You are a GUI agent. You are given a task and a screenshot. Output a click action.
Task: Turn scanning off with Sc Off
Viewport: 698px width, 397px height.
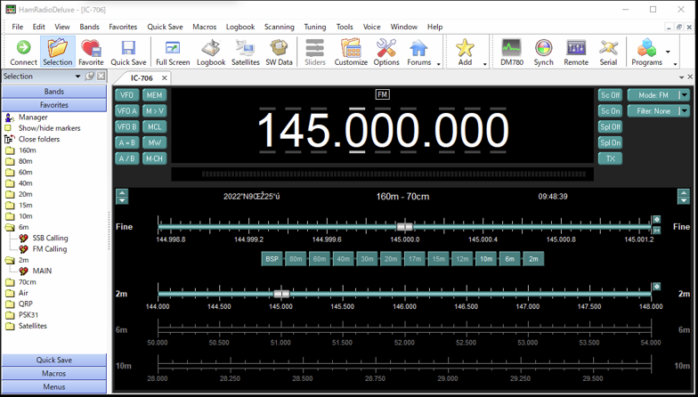coord(610,94)
